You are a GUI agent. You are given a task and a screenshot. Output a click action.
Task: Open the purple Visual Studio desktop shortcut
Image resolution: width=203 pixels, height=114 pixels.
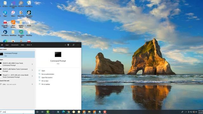13,4
